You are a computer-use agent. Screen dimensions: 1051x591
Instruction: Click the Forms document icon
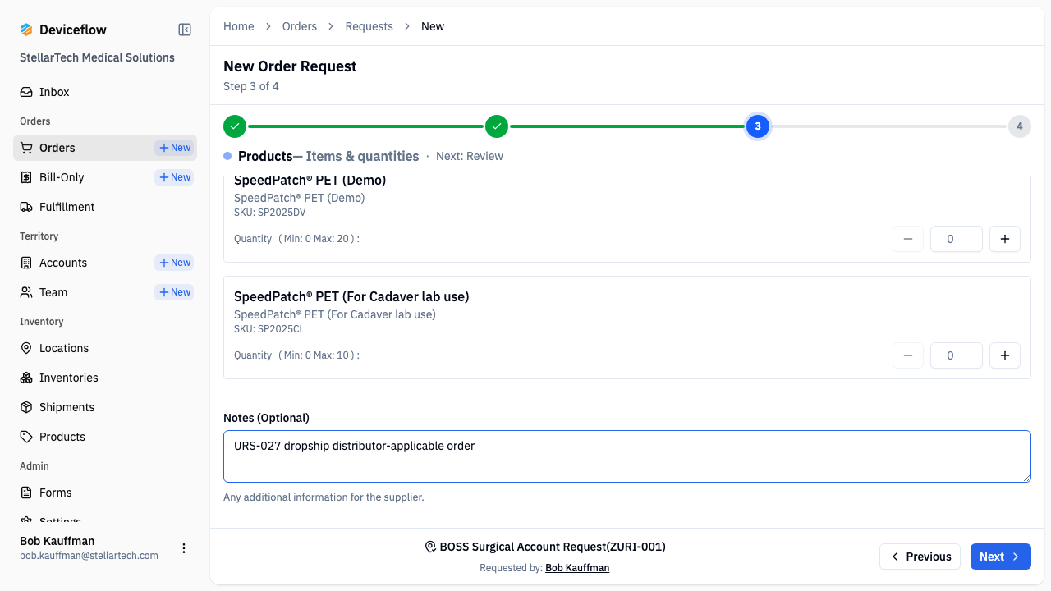(26, 492)
